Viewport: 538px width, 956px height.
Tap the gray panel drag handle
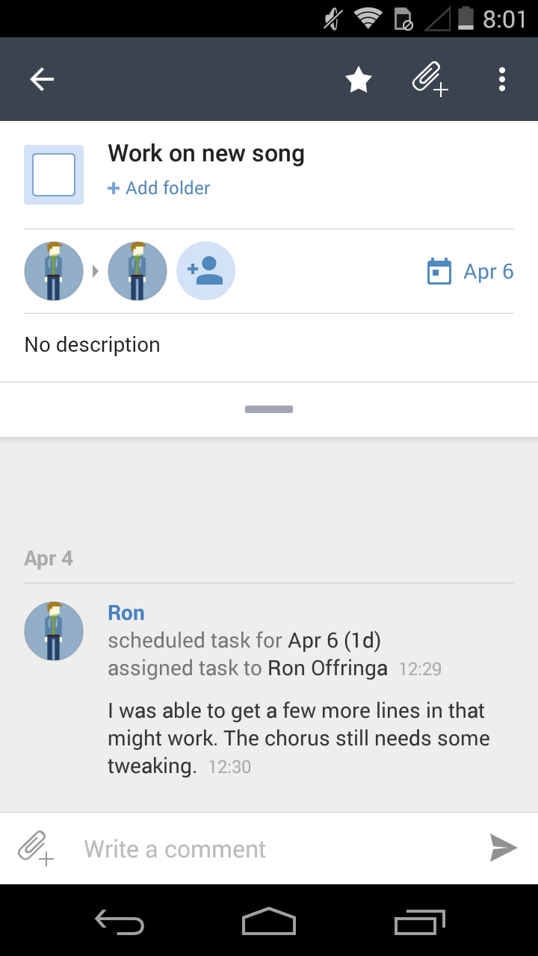pos(269,409)
